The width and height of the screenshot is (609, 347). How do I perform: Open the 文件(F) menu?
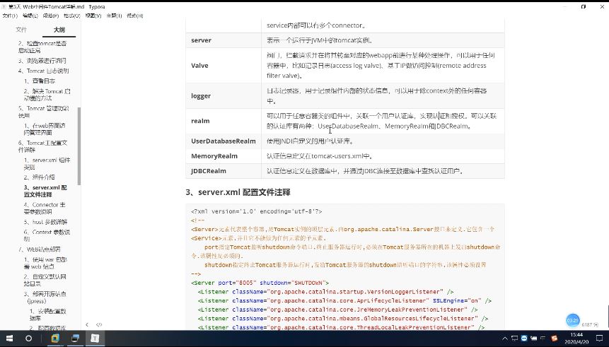click(9, 16)
